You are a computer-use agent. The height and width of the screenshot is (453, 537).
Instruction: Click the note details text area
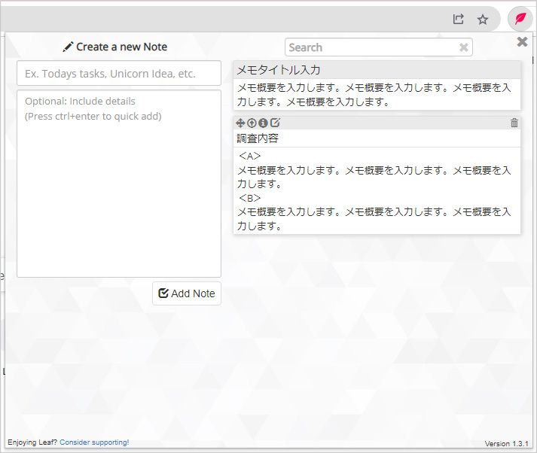pyautogui.click(x=119, y=184)
